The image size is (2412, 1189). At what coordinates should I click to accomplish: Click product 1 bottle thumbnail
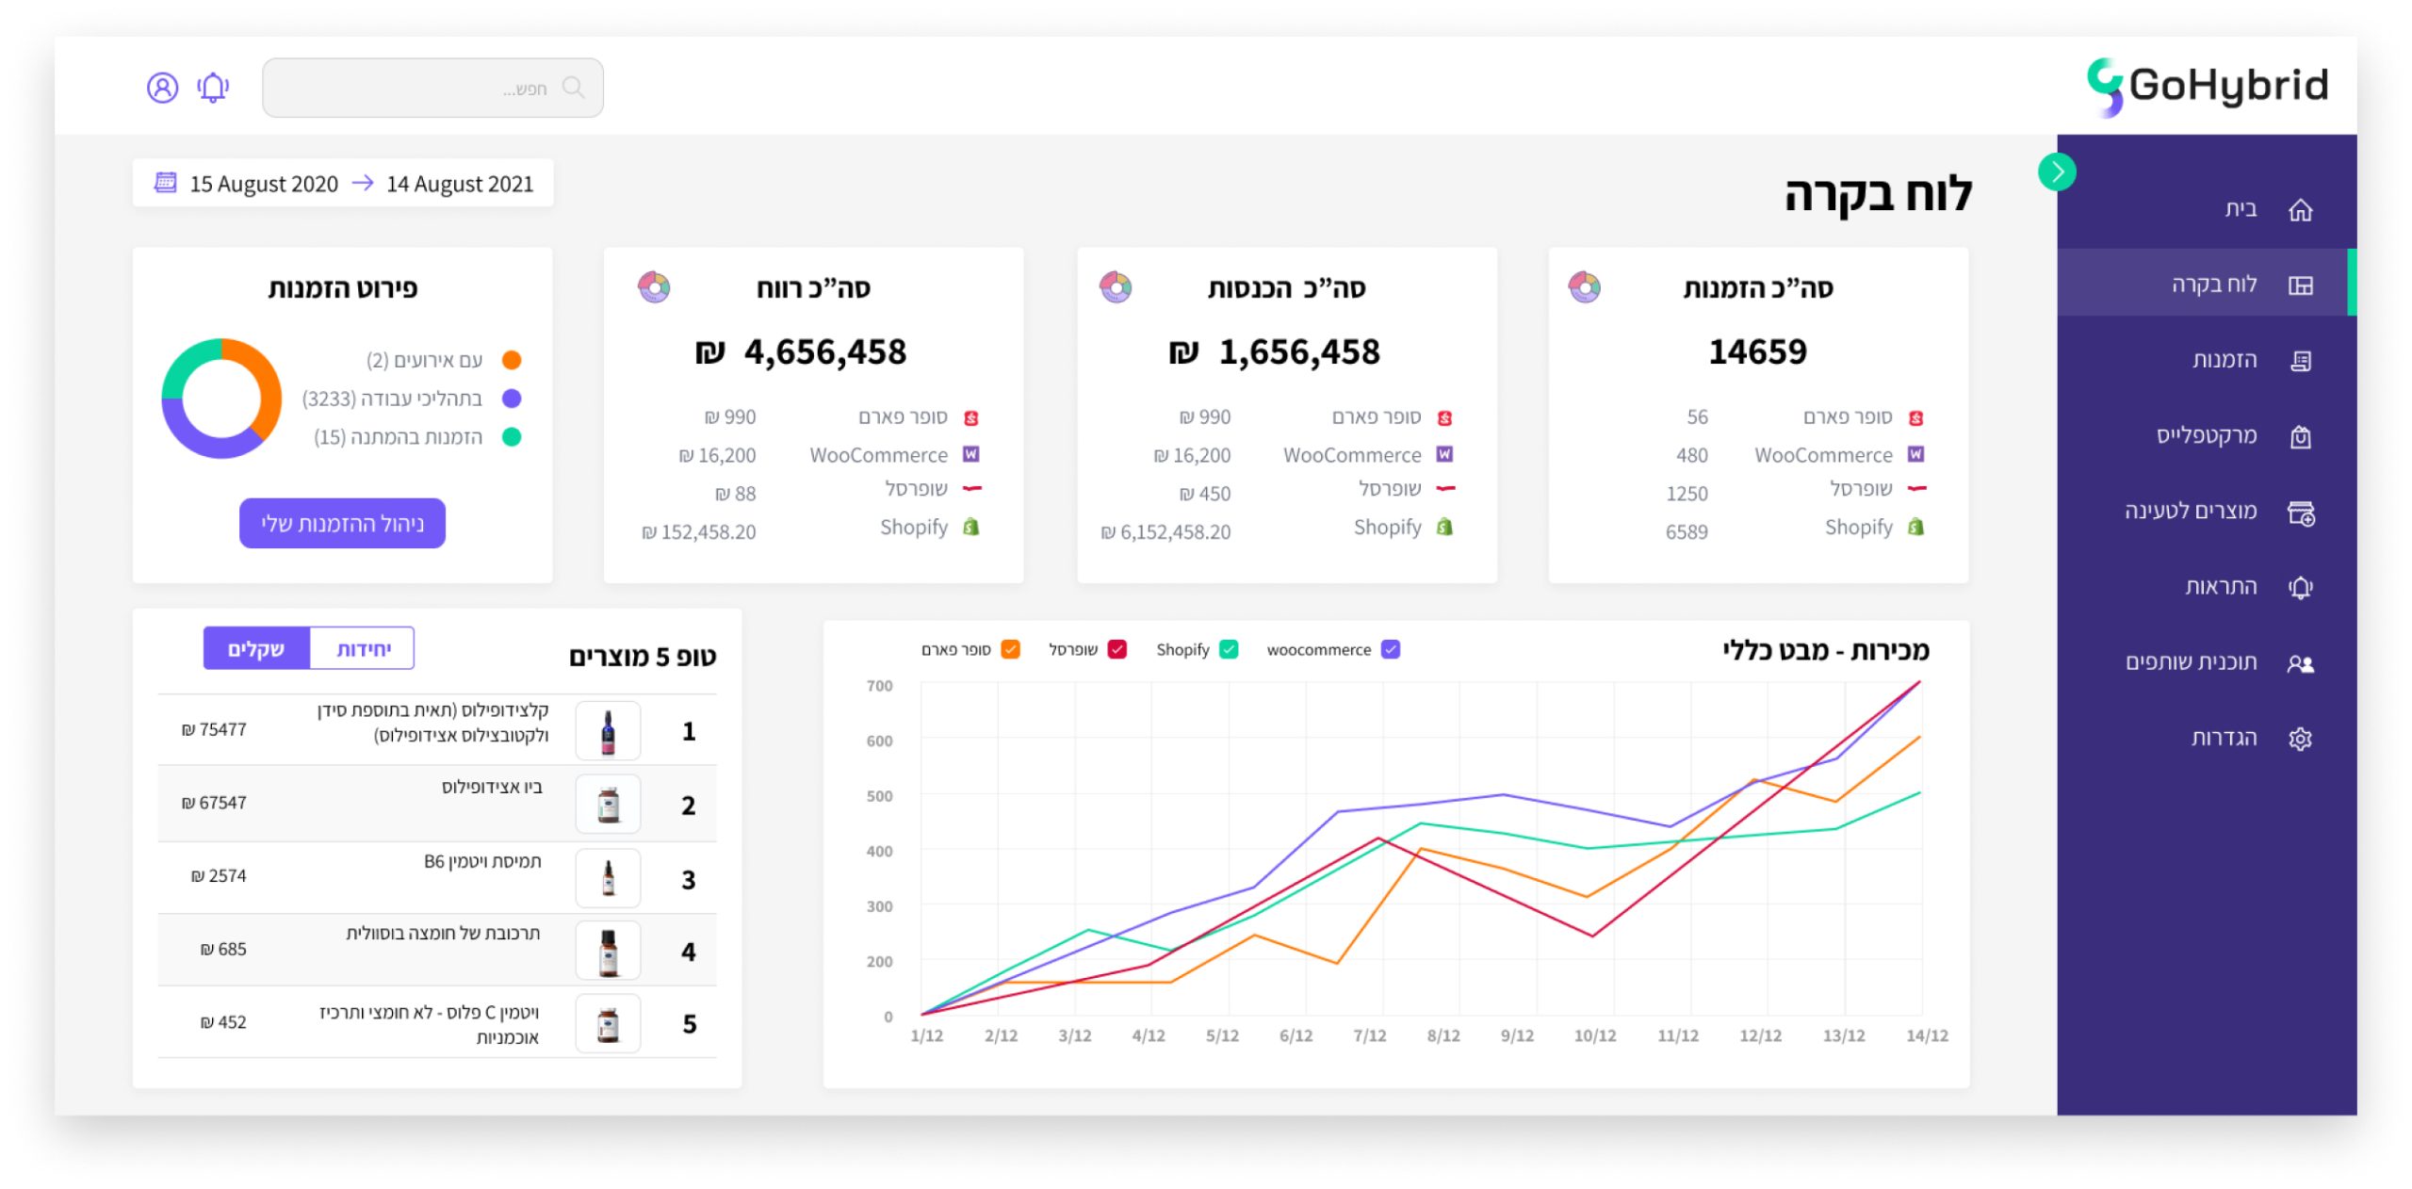[x=608, y=731]
